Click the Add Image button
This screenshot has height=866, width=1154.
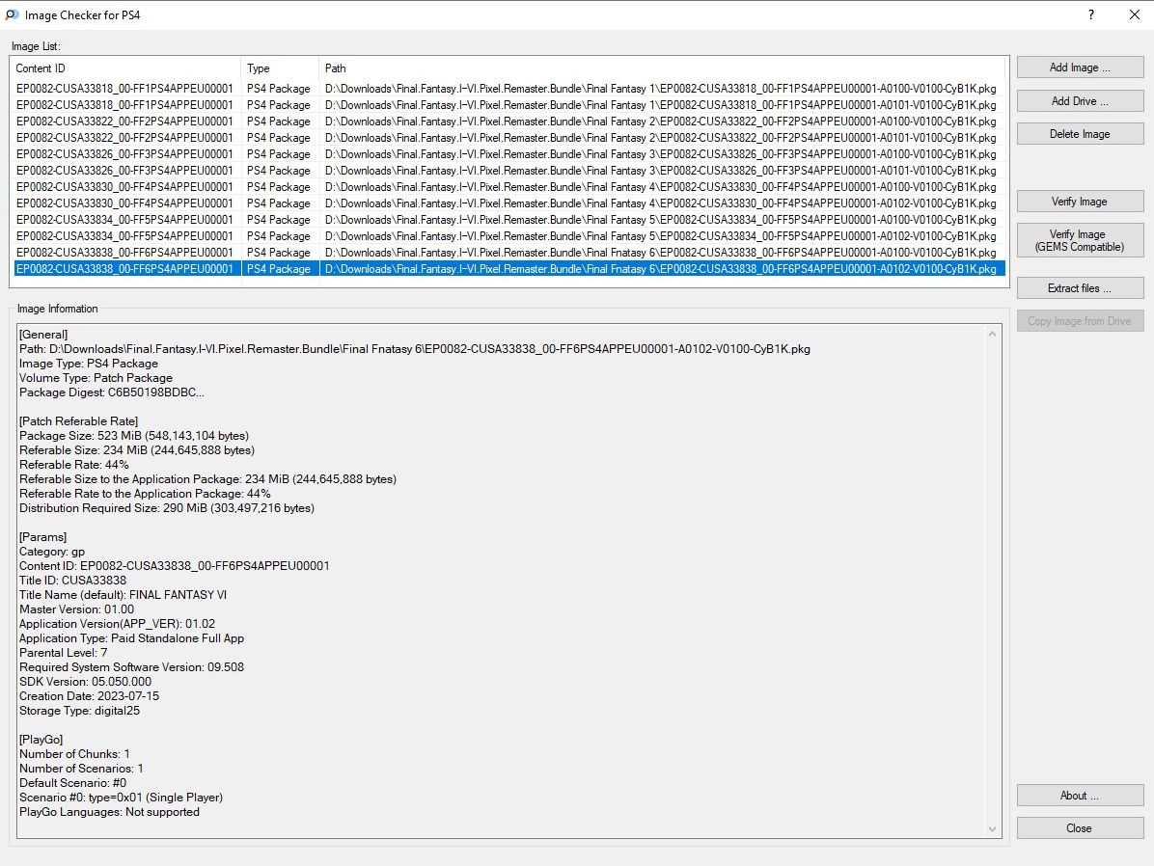pyautogui.click(x=1080, y=67)
